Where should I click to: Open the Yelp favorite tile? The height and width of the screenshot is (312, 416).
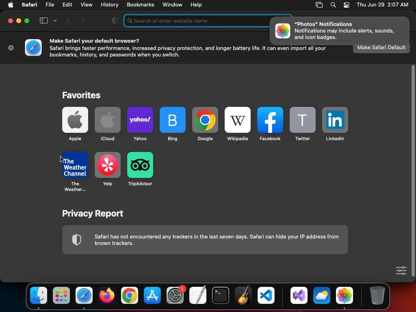click(107, 165)
